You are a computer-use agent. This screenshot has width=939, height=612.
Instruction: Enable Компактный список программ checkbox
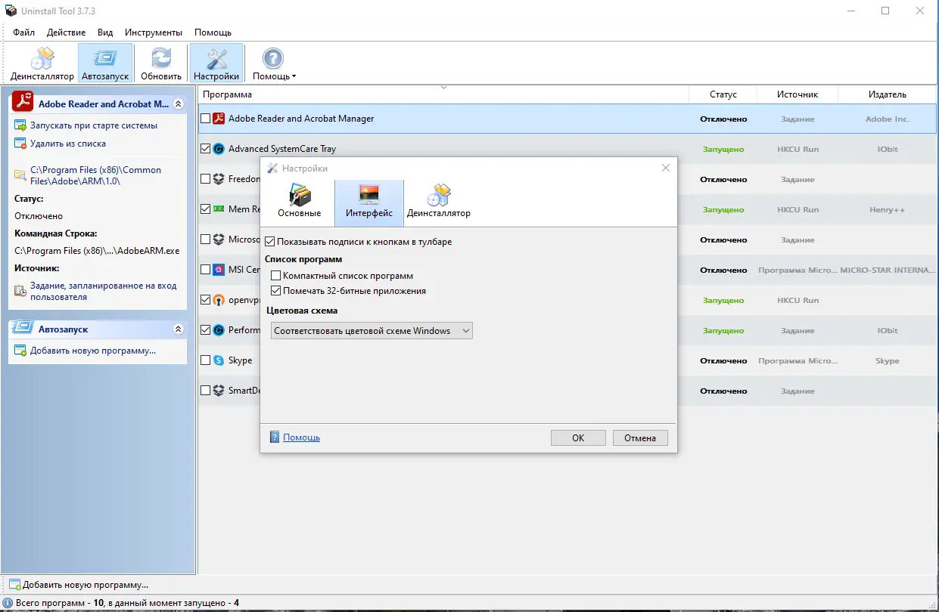tap(276, 276)
